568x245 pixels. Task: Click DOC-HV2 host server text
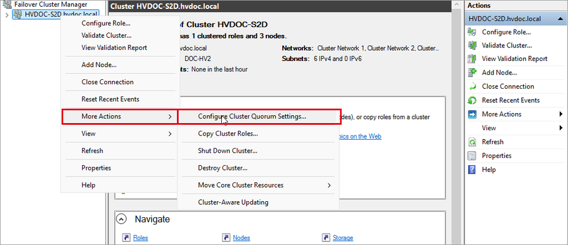pos(198,59)
